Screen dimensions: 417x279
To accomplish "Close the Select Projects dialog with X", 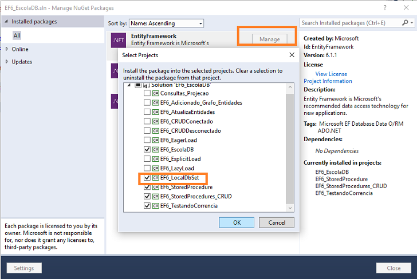I will (292, 55).
